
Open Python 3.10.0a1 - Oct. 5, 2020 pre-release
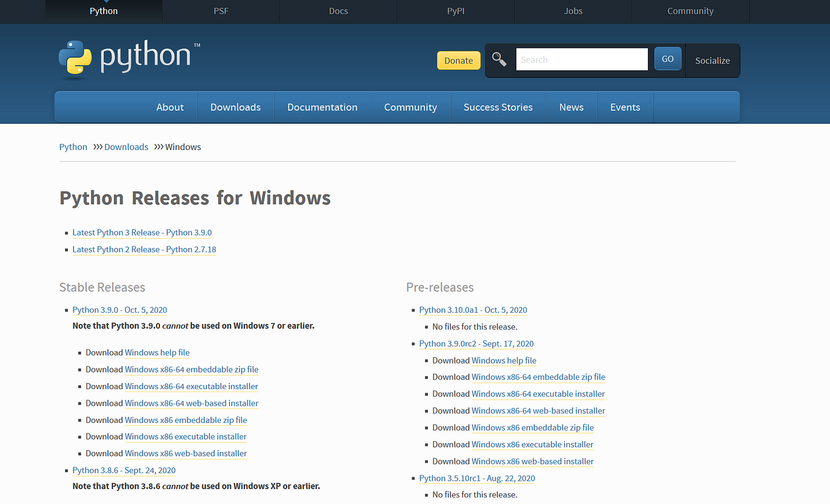[x=473, y=310]
